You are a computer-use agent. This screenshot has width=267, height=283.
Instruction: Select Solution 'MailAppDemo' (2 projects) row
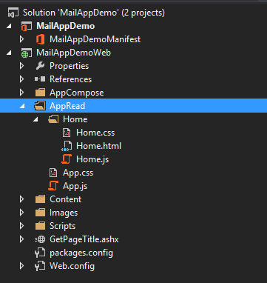(133, 13)
